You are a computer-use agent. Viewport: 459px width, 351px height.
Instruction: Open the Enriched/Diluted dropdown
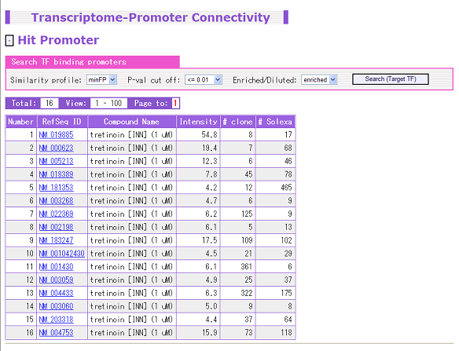click(x=319, y=79)
